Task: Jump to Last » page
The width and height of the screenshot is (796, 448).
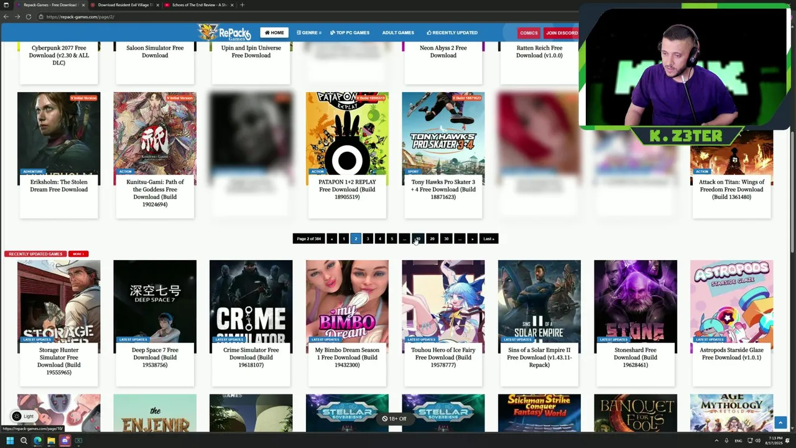Action: (x=489, y=238)
